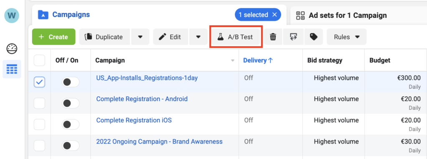Click the export/import arrows icon
This screenshot has height=159, width=427.
pyautogui.click(x=293, y=37)
